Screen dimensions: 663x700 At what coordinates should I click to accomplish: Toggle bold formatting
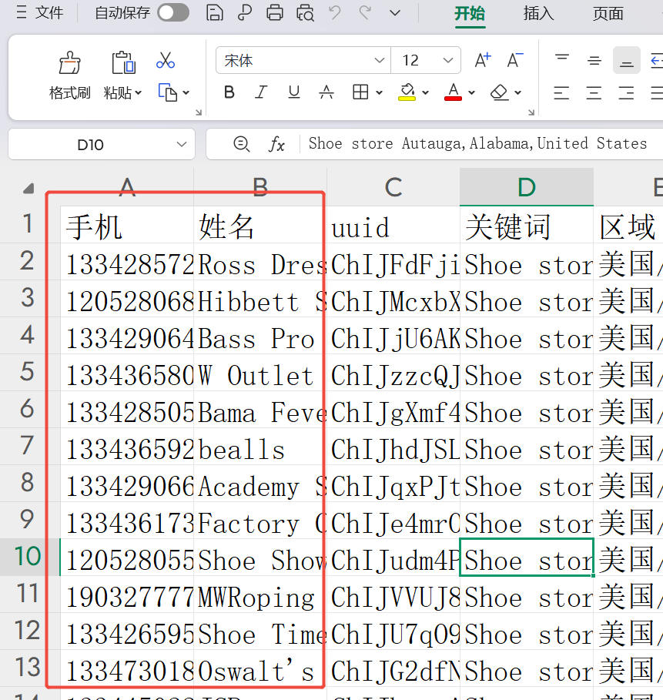click(x=229, y=92)
